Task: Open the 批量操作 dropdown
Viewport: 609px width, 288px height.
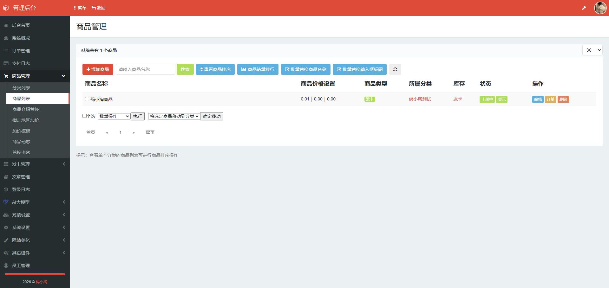Action: [x=114, y=116]
